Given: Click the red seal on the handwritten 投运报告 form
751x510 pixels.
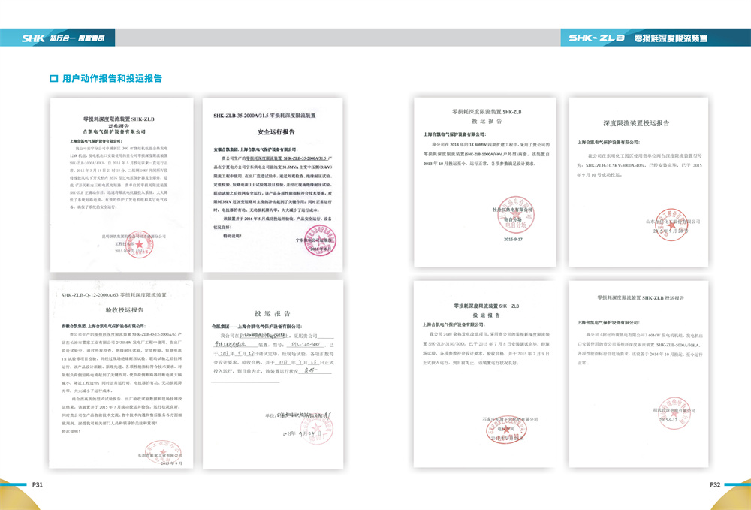Looking at the screenshot, I should click(x=317, y=429).
